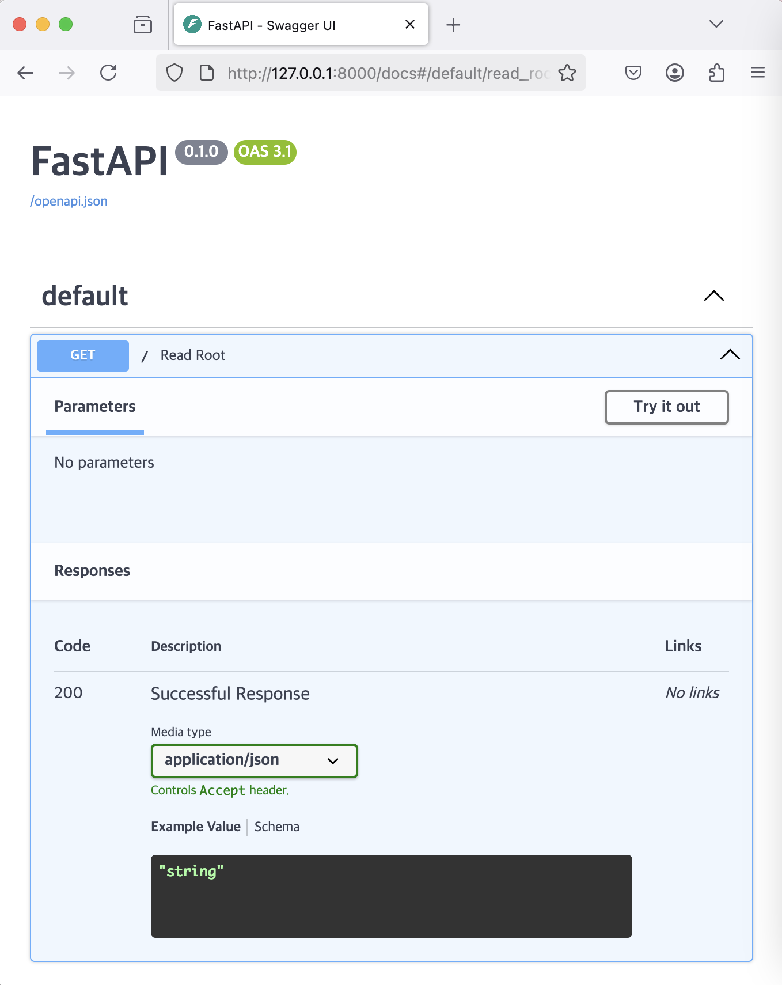Open the application/json media type dropdown

255,760
